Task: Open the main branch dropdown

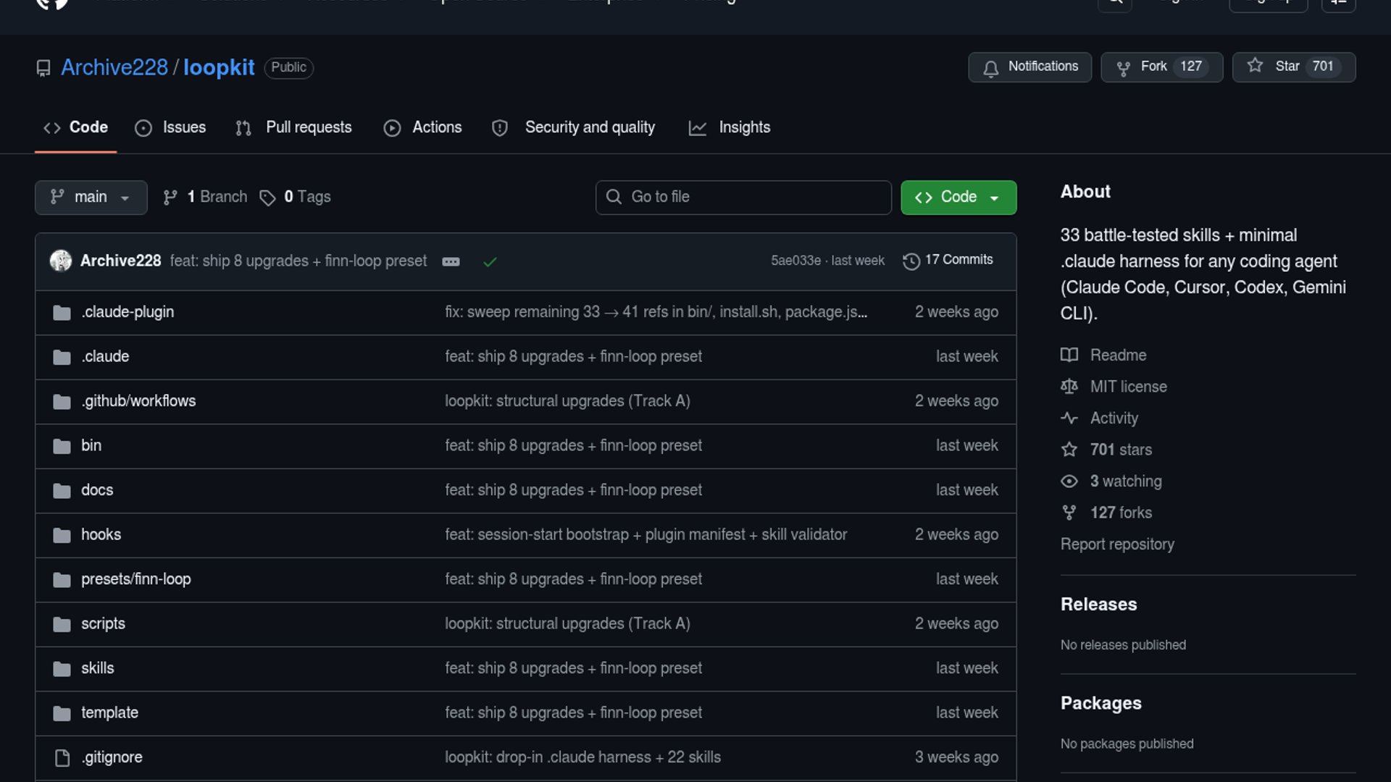Action: pos(91,197)
